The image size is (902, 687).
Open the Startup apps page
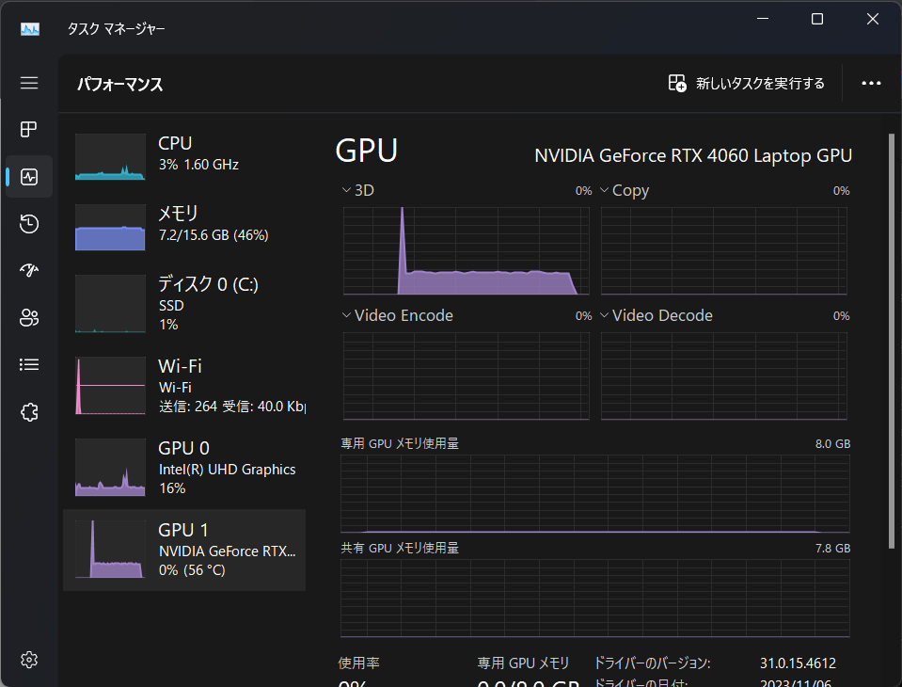(28, 270)
